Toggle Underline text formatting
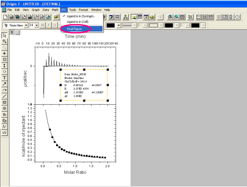247x187 pixels. [55, 25]
